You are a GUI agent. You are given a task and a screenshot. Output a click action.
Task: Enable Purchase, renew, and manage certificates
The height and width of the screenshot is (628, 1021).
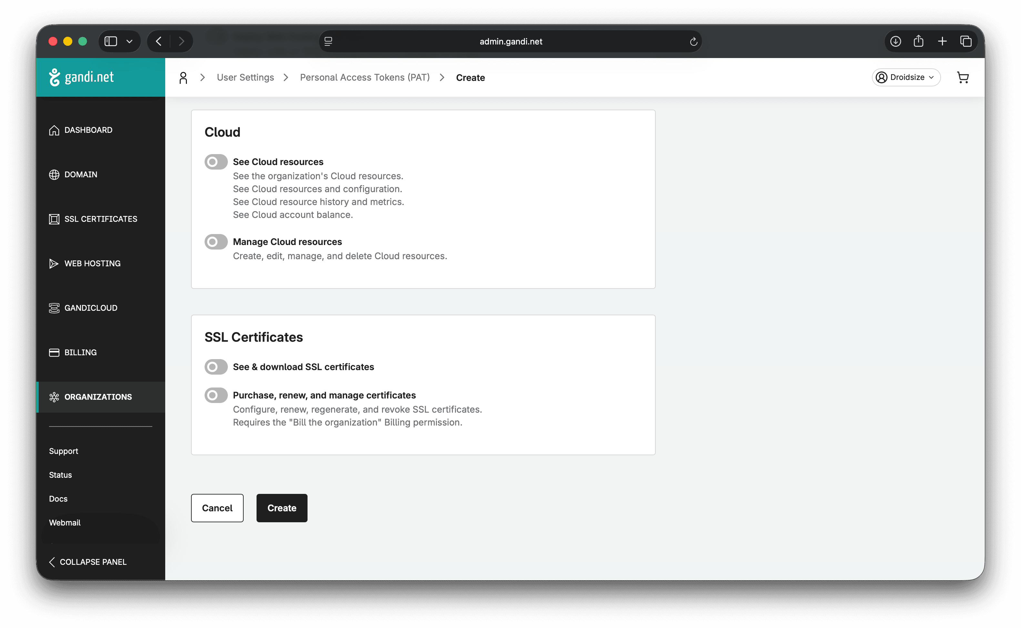(215, 395)
